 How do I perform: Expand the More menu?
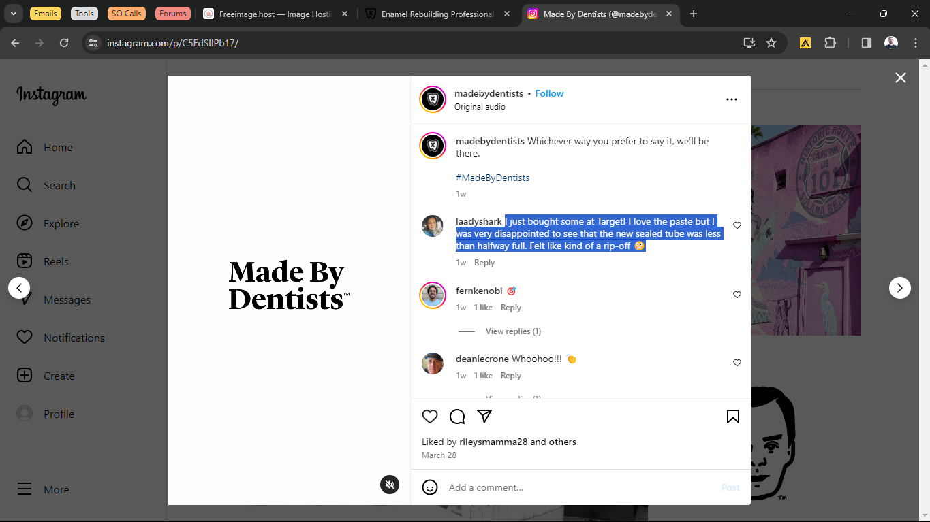coord(43,489)
